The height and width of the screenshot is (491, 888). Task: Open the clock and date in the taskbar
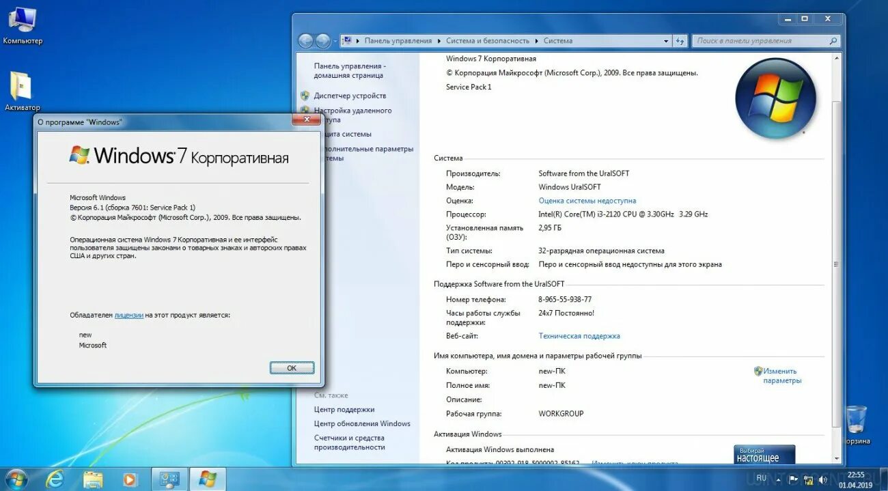(856, 479)
